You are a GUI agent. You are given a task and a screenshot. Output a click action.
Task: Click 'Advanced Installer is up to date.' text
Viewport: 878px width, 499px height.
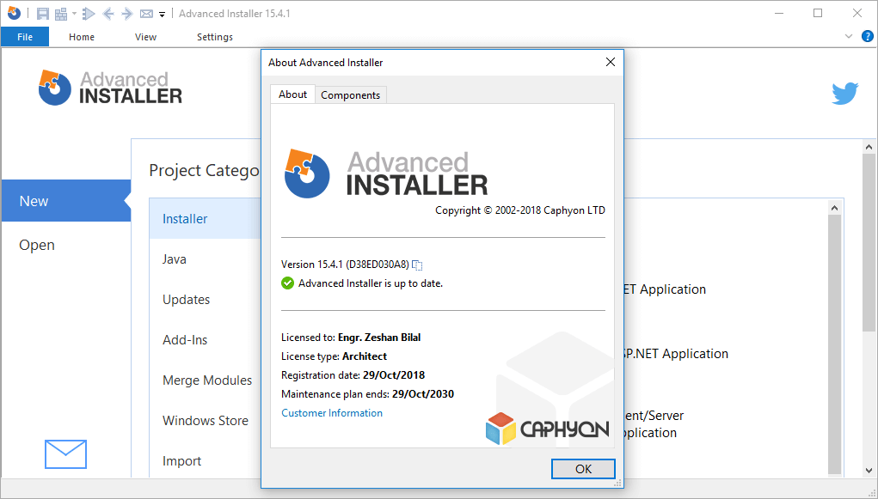pos(371,283)
